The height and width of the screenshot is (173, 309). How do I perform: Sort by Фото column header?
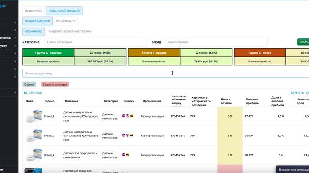[29, 101]
